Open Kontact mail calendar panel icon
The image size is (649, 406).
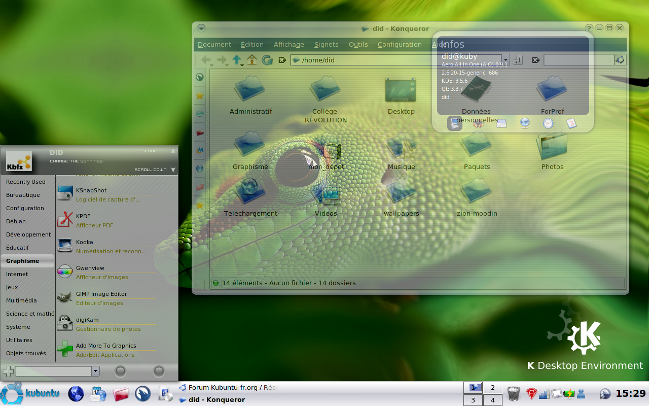coord(98,394)
